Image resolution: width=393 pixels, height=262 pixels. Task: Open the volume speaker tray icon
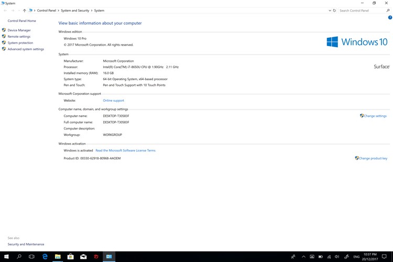337,256
